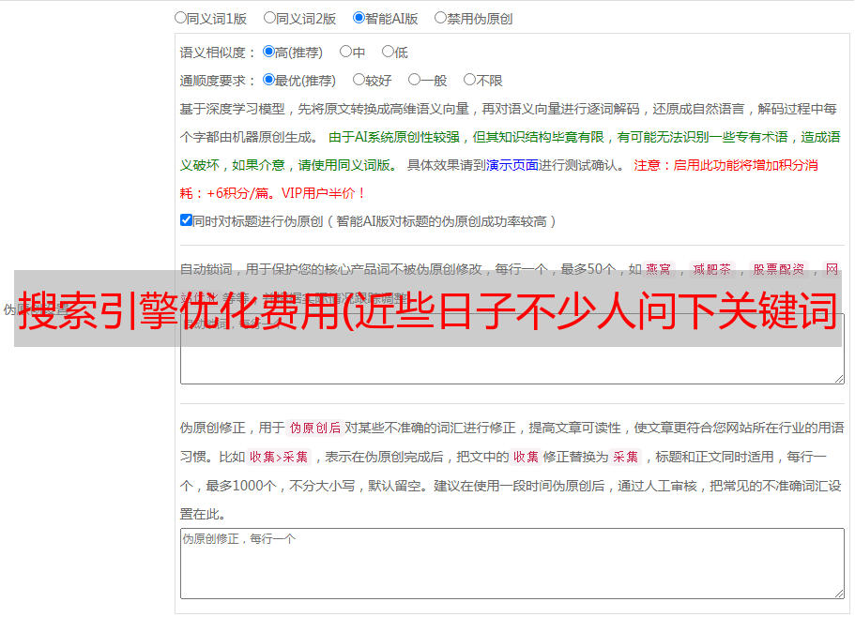Set 语义相似度 to 高(推荐)

coord(268,52)
